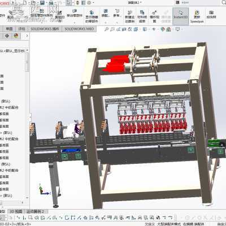
Task: Click 更新 Speedpak tool
Action: point(197,16)
